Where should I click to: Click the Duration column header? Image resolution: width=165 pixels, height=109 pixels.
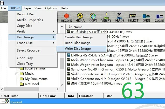coord(86,96)
